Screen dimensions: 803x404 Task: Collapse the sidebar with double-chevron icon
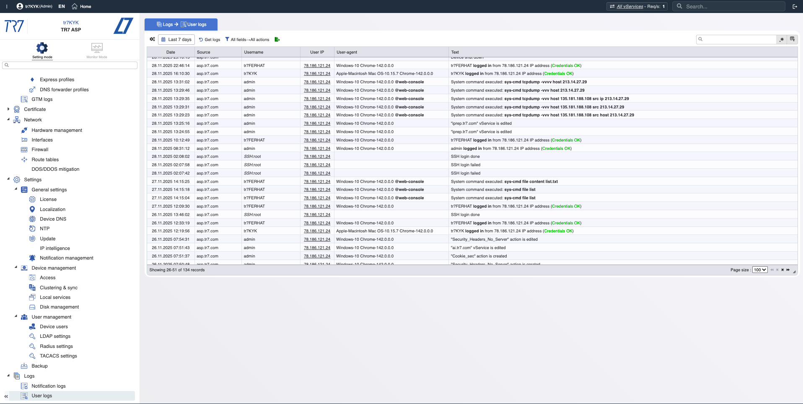pos(6,396)
